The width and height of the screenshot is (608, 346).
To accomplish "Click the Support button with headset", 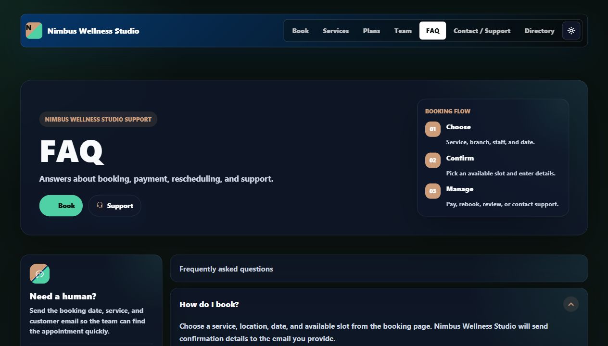I will (114, 206).
